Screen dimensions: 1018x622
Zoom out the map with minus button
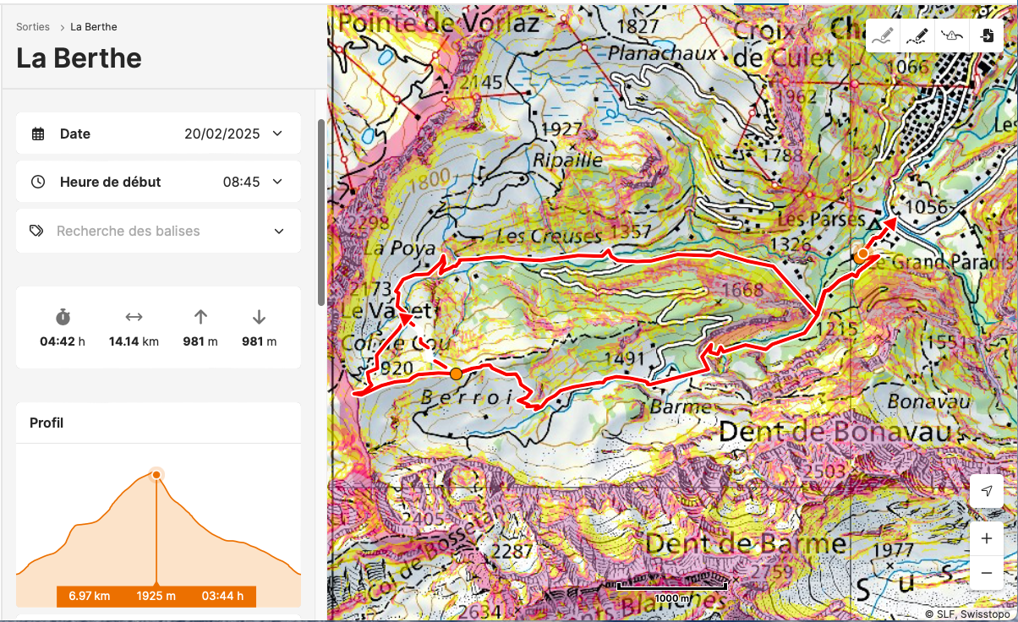987,573
